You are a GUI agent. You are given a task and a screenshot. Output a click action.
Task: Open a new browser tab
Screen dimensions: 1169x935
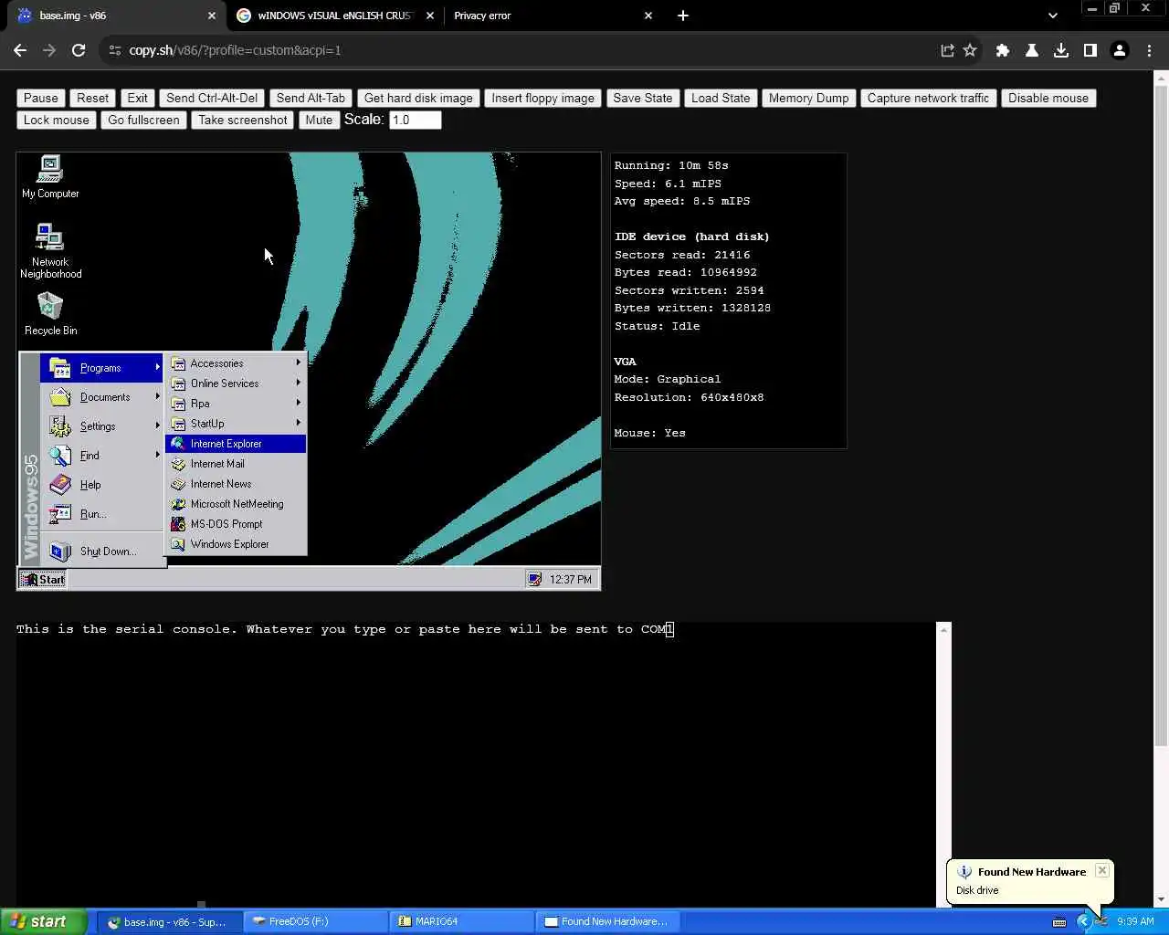click(683, 16)
